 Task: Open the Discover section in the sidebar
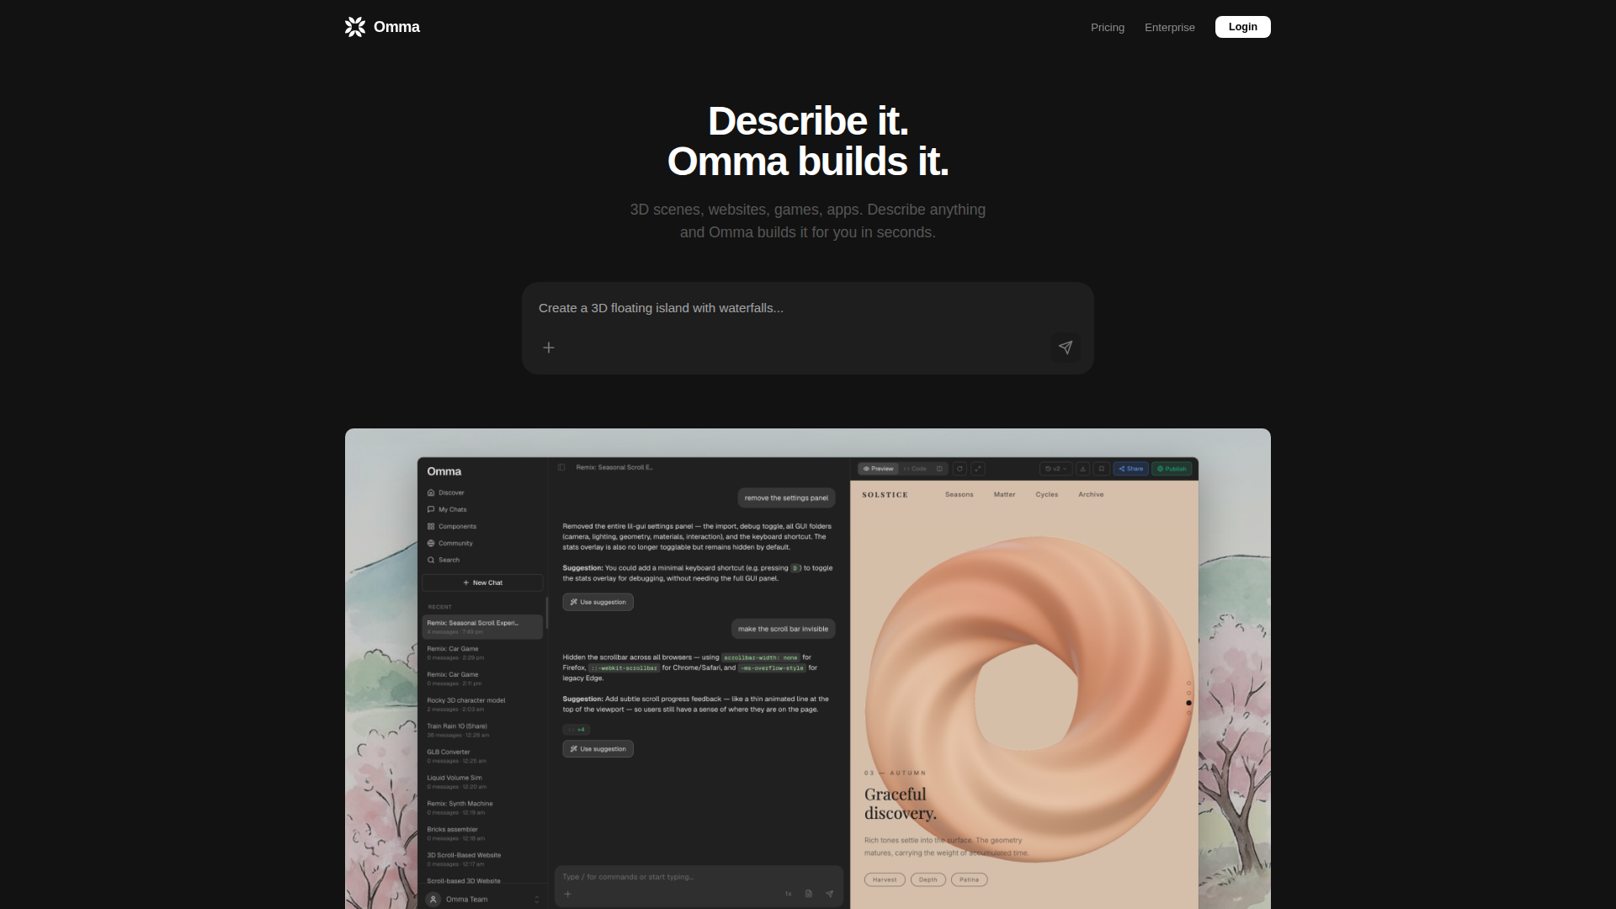coord(451,492)
